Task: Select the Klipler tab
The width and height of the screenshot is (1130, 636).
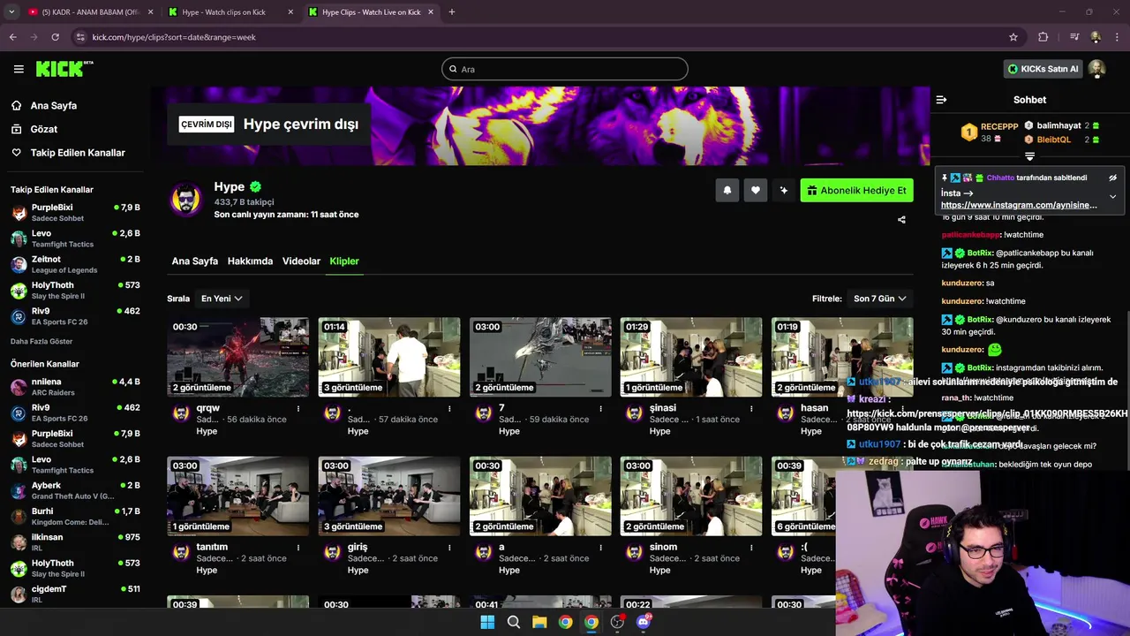Action: point(344,261)
